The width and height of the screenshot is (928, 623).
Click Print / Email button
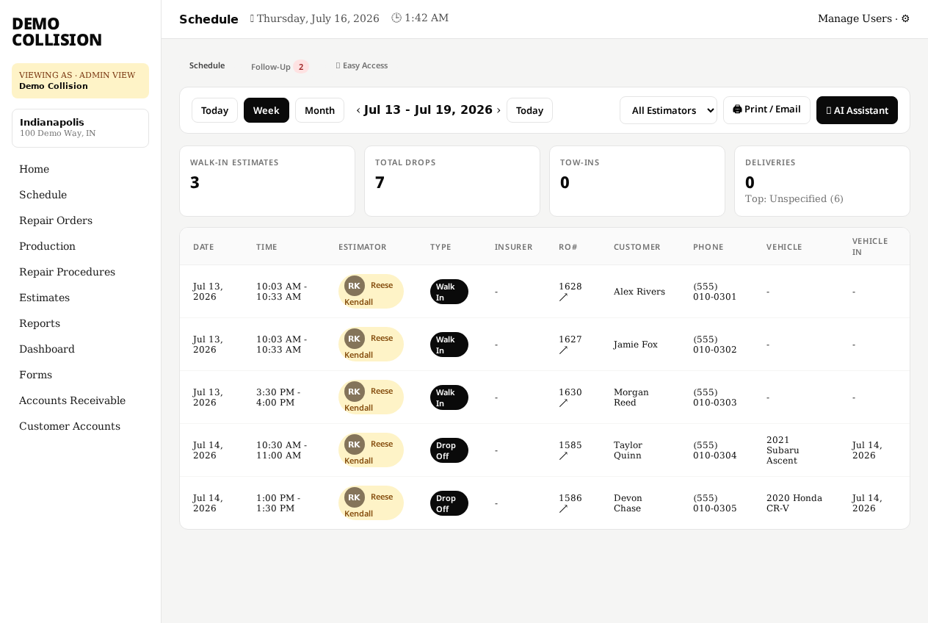pos(766,109)
